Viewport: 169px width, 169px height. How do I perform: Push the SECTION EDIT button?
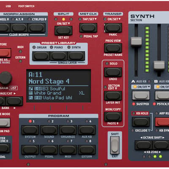coord(113,96)
